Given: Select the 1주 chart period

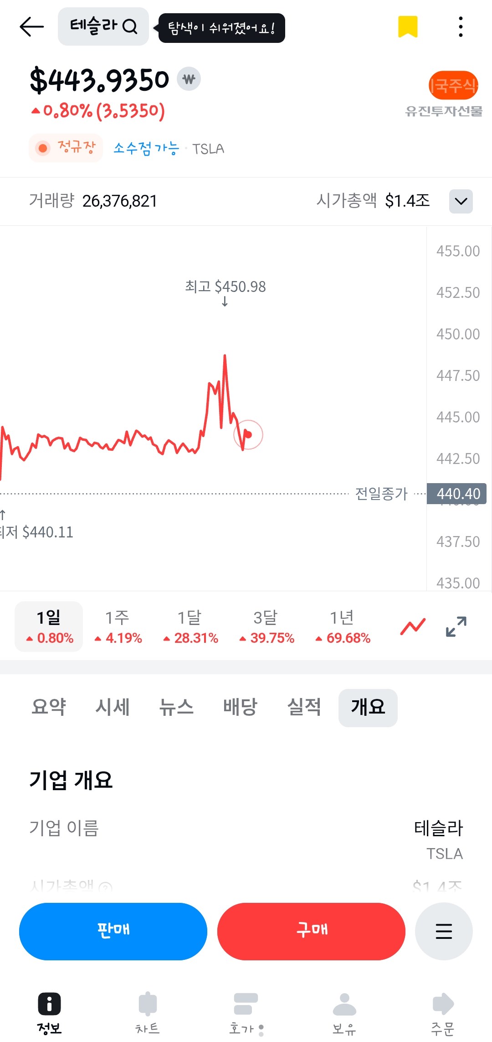Looking at the screenshot, I should coord(118,626).
